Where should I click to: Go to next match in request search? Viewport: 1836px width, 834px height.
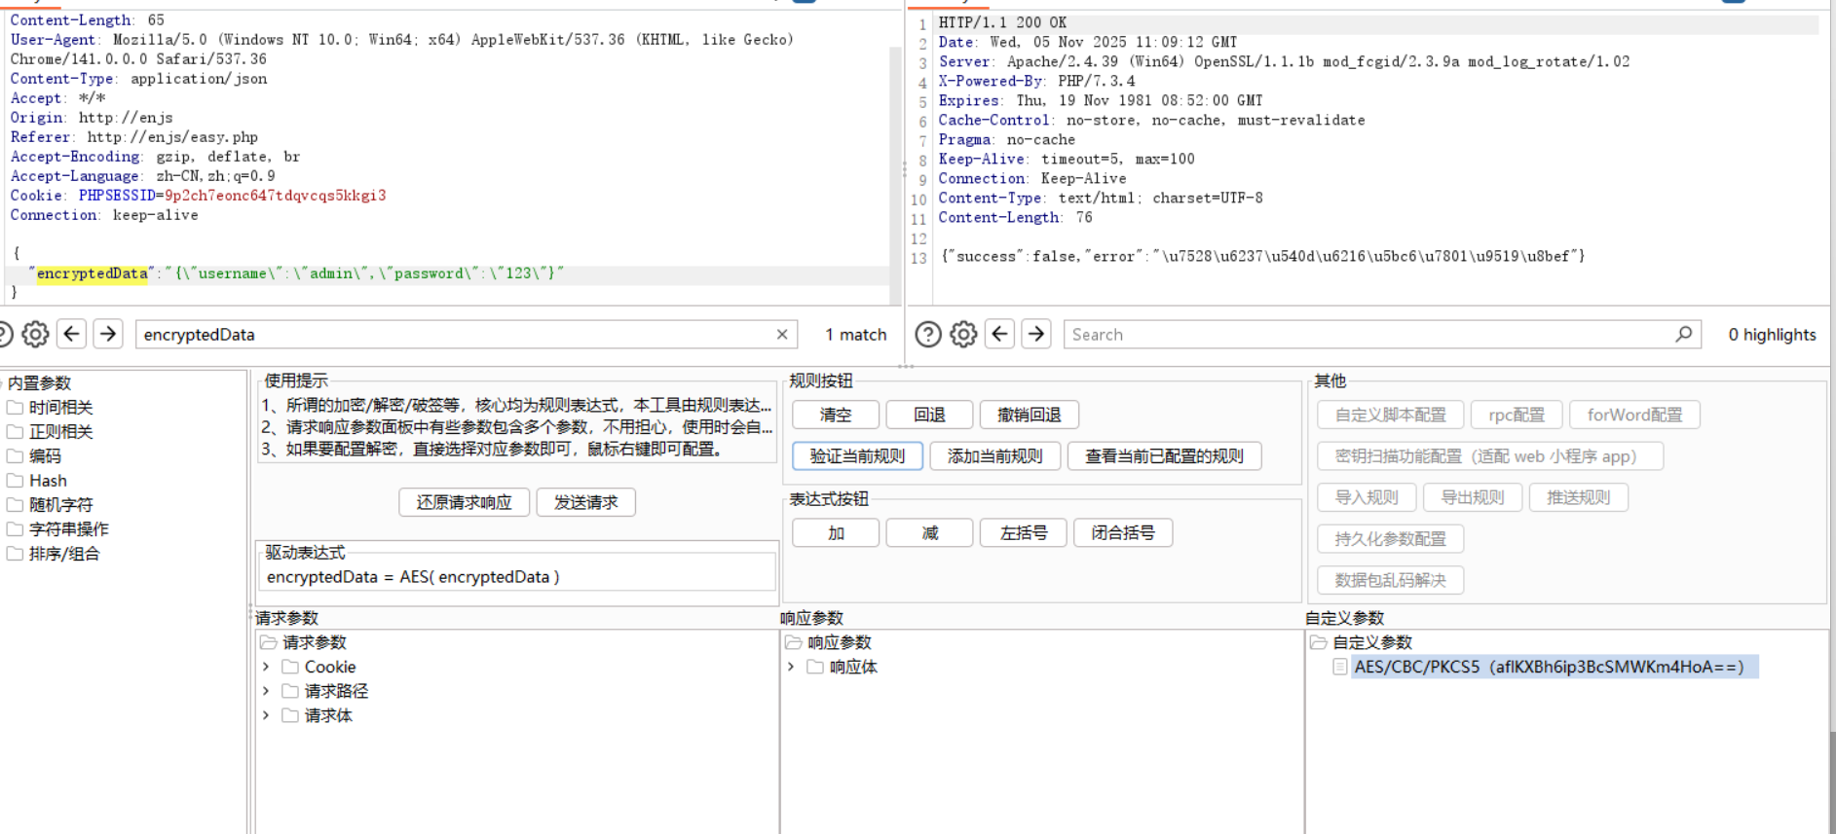click(108, 334)
